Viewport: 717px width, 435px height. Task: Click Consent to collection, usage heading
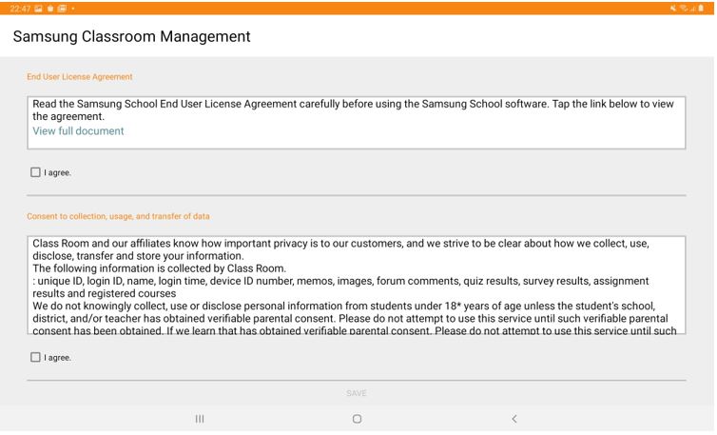tap(118, 216)
